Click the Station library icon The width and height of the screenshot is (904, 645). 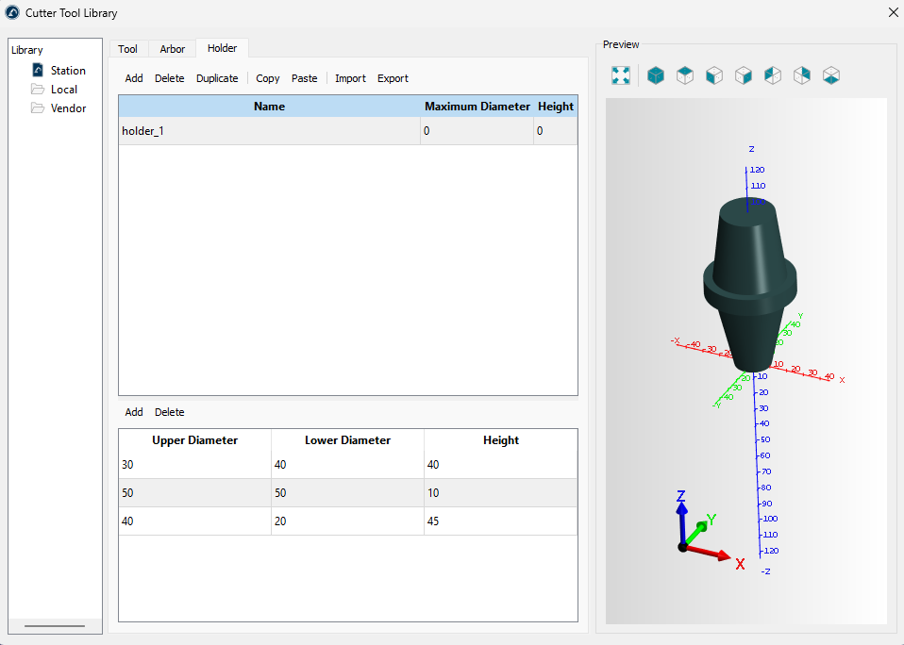coord(39,71)
